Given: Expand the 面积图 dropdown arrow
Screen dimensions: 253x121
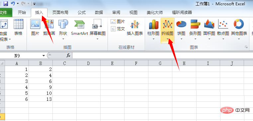Looking at the screenshot, I should click(209, 39).
